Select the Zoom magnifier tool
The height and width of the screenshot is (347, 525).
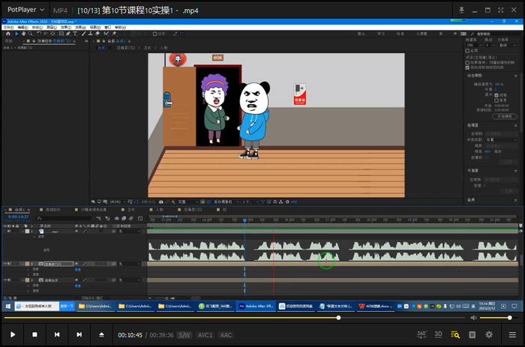point(31,34)
